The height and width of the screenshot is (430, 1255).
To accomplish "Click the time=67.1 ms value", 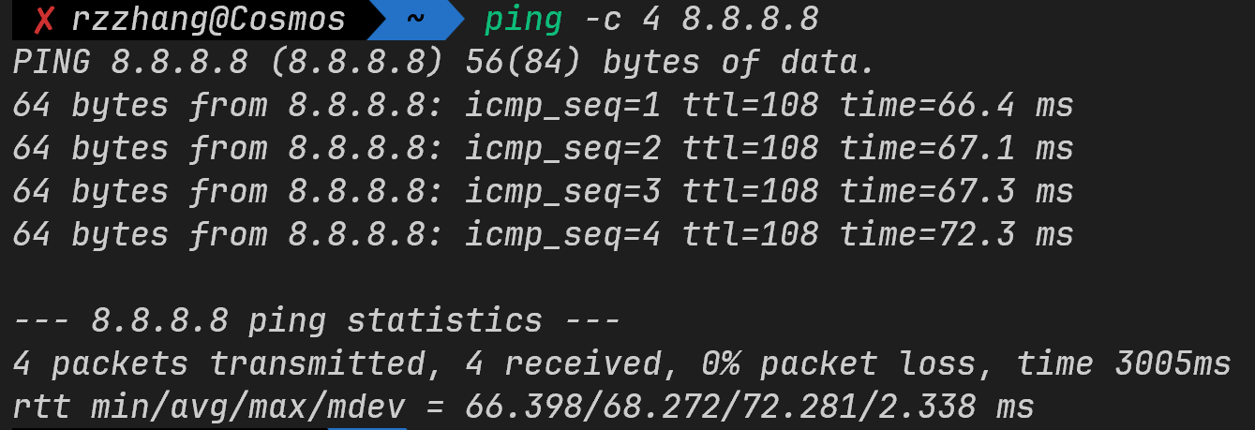I will pyautogui.click(x=956, y=148).
